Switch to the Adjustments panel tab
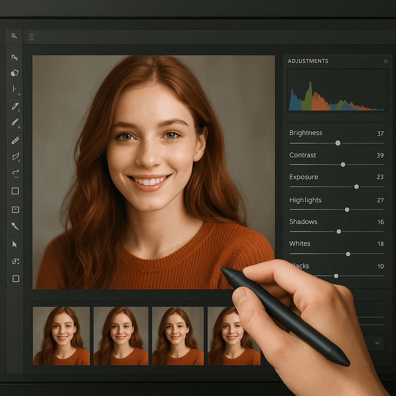396x396 pixels. point(308,61)
